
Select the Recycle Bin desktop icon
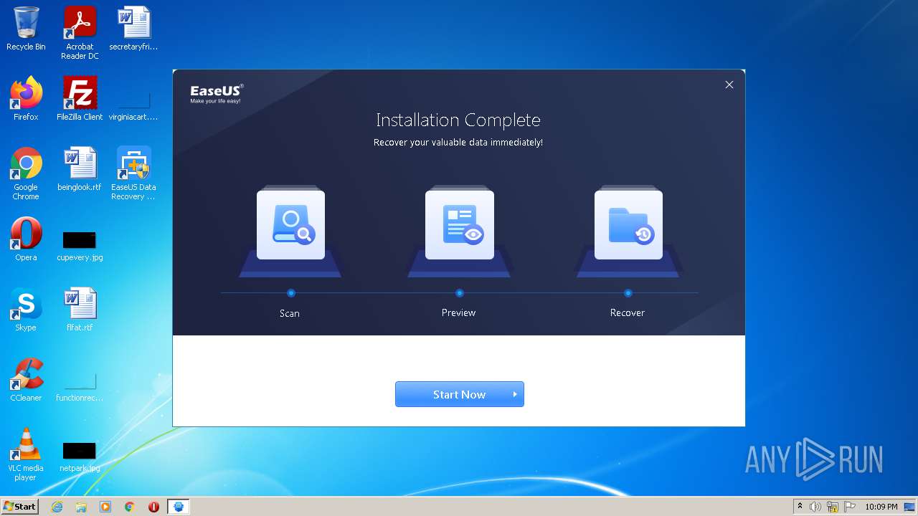[26, 29]
